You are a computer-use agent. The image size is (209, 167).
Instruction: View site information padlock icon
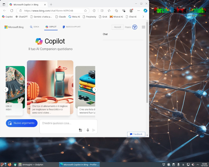(x=21, y=11)
